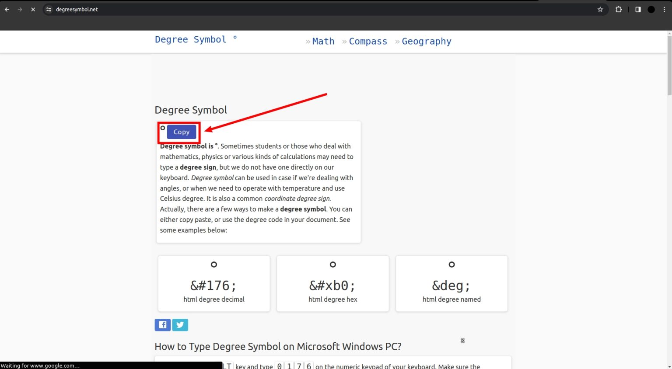Open the Degree Symbol home link
Screen dimensions: 672x369
(196, 39)
